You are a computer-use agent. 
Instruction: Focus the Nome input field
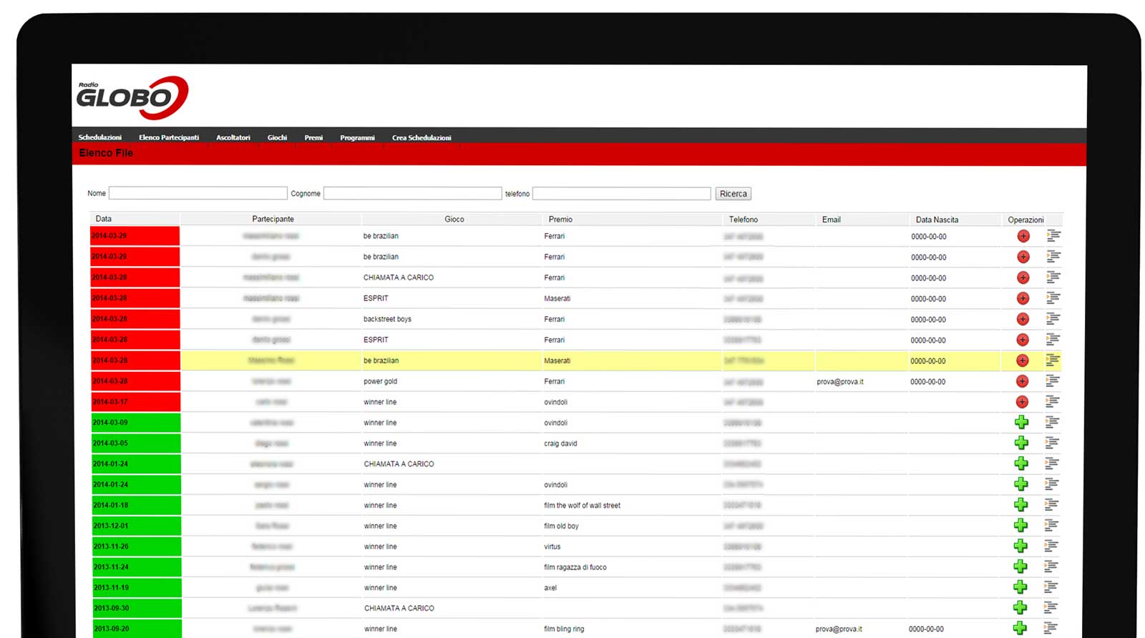click(x=198, y=193)
